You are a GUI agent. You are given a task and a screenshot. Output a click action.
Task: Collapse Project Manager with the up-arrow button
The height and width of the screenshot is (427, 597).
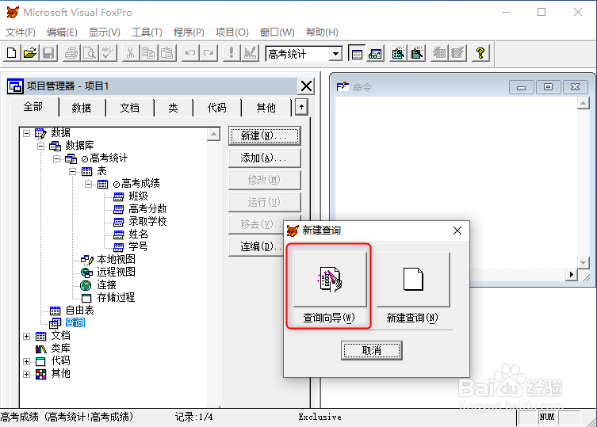click(x=301, y=107)
